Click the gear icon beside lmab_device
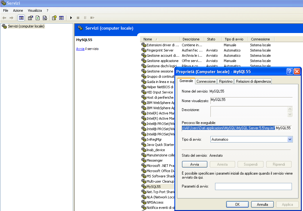 coord(144,150)
